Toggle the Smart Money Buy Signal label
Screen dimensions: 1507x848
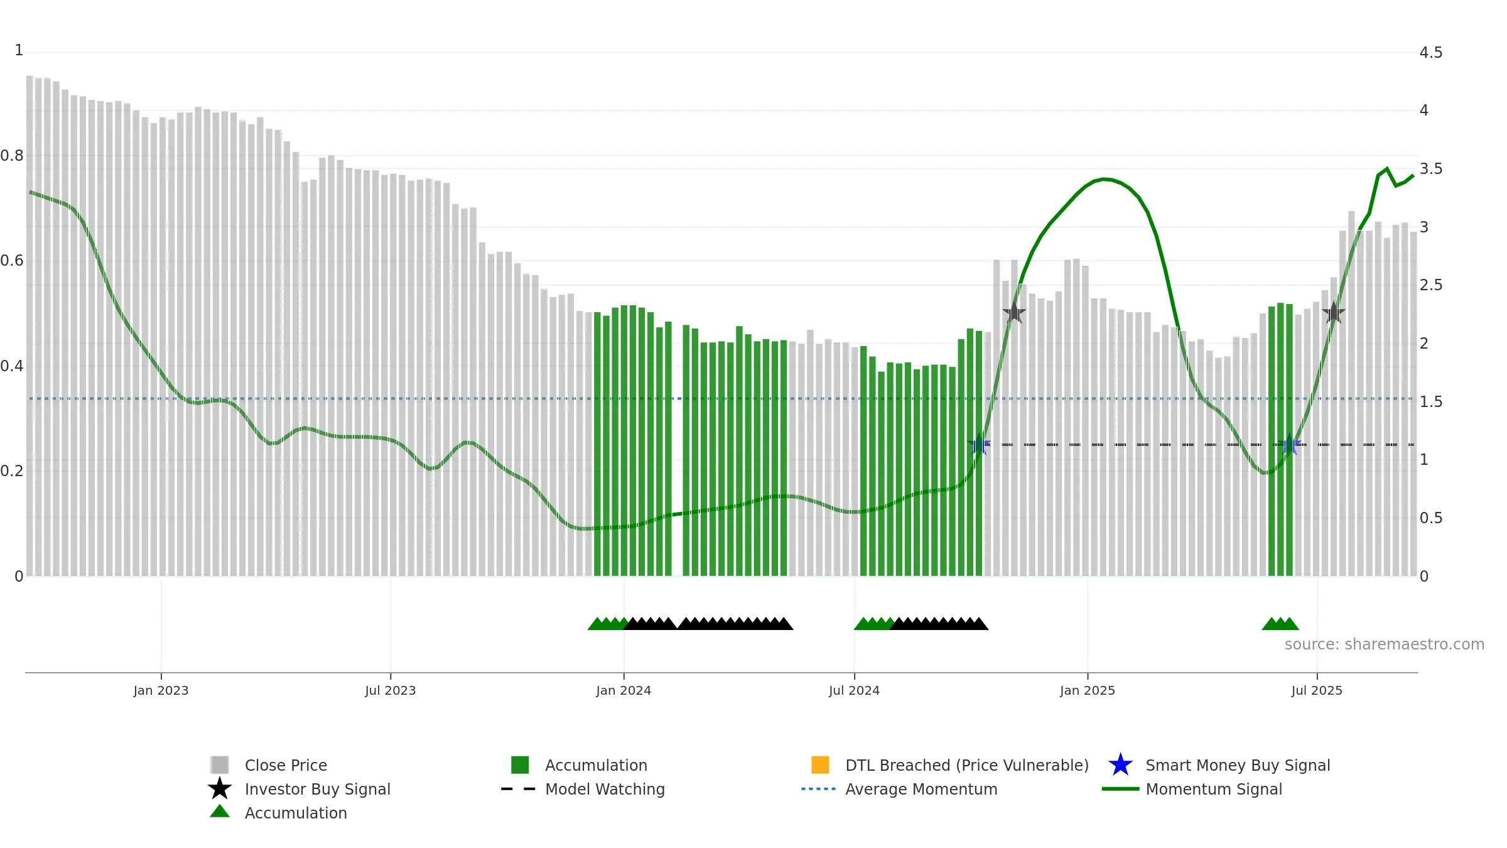pos(1238,765)
